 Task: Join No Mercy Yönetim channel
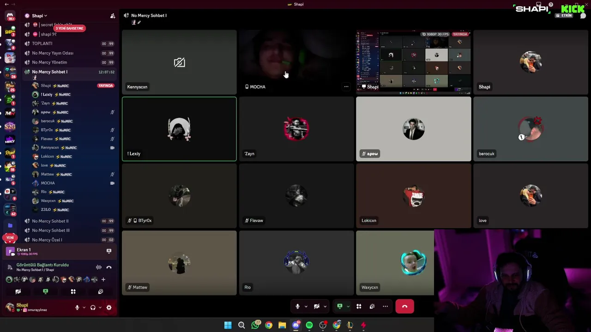(69, 62)
